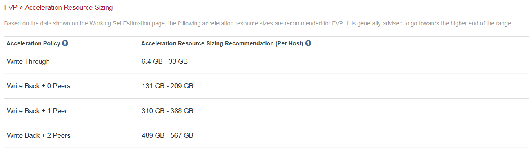Viewport: 529px width, 166px height.
Task: Click the » breadcrumb separator
Action: pyautogui.click(x=21, y=7)
